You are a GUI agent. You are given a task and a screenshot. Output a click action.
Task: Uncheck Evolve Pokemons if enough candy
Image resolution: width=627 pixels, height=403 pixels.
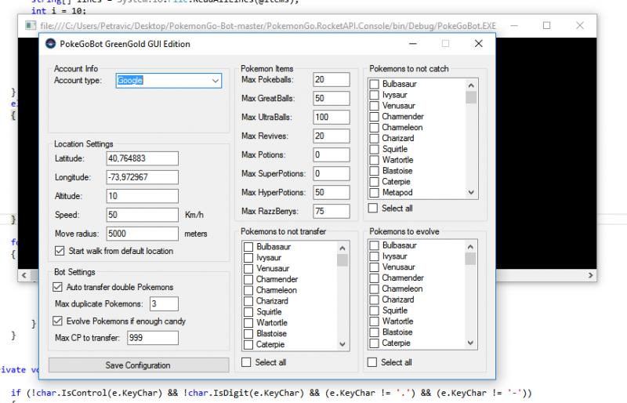coord(58,321)
